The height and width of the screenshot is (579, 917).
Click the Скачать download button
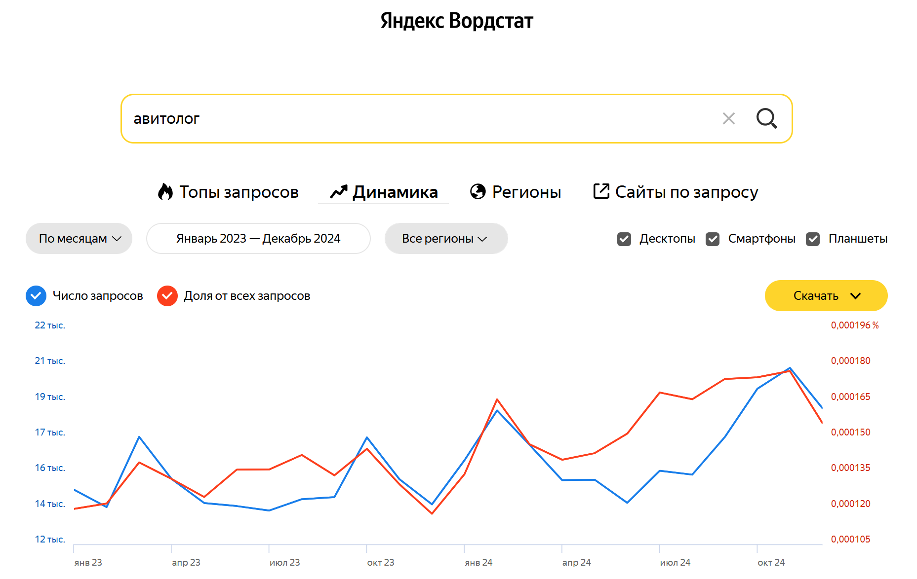click(x=816, y=296)
